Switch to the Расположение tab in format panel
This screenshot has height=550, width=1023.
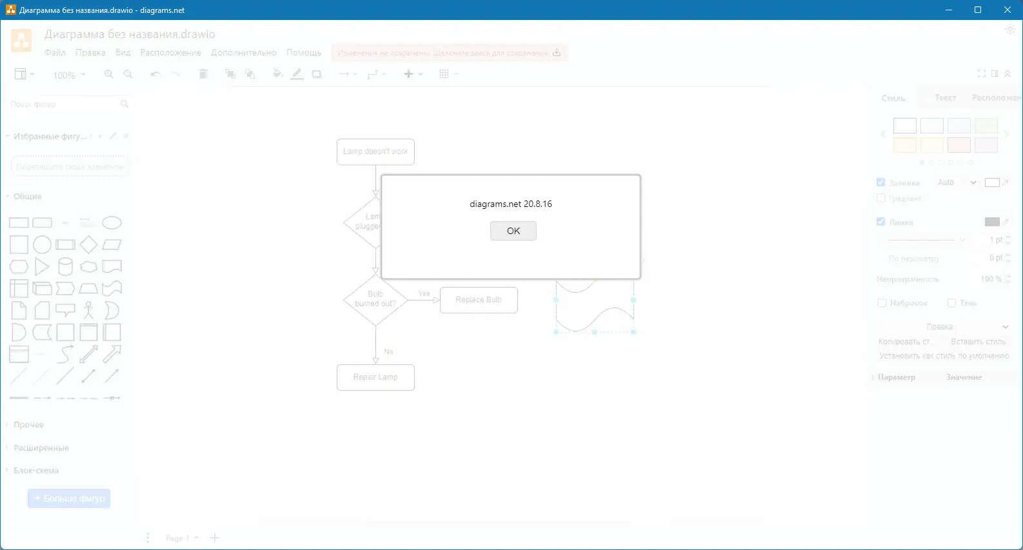click(997, 98)
